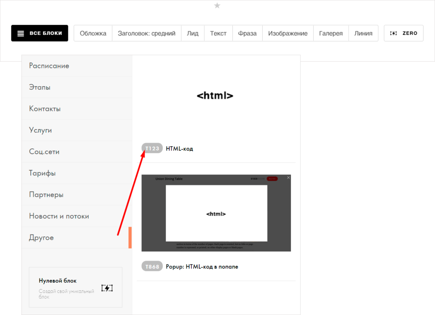
Task: Insert the Лид quick block
Action: tap(193, 33)
